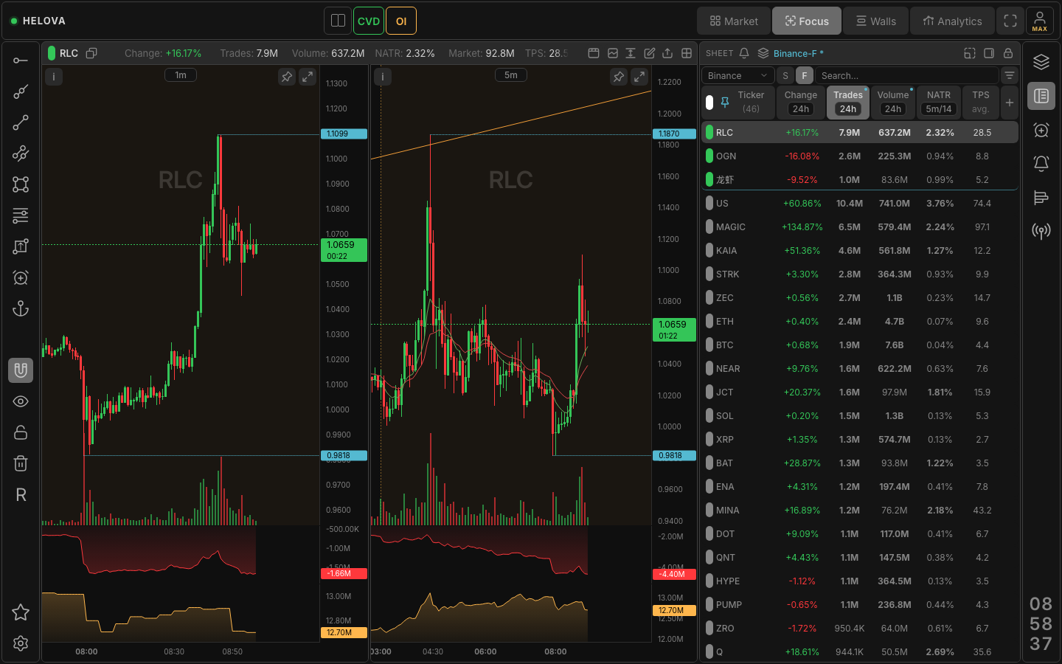Sort by the NATR 5m/14 column
Viewport: 1062px width, 664px height.
click(x=939, y=102)
